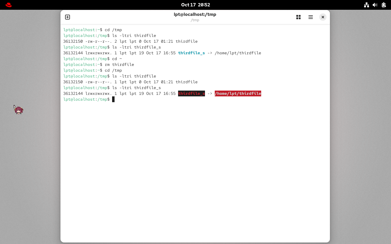The width and height of the screenshot is (391, 244).
Task: Click the Red Hat logo in the top bar
Action: [8, 5]
